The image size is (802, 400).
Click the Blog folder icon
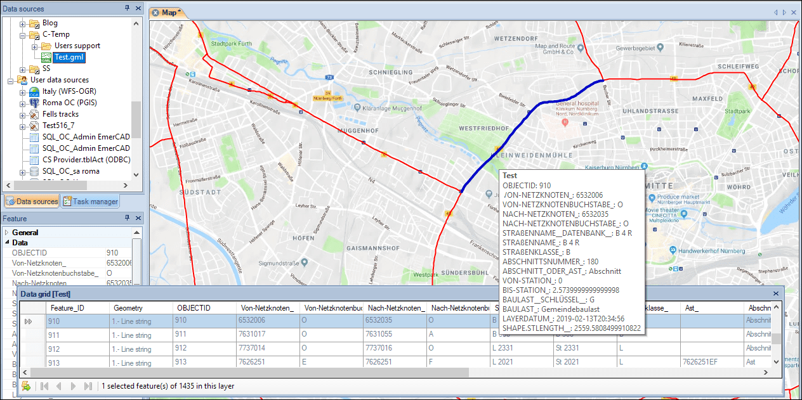click(x=34, y=23)
